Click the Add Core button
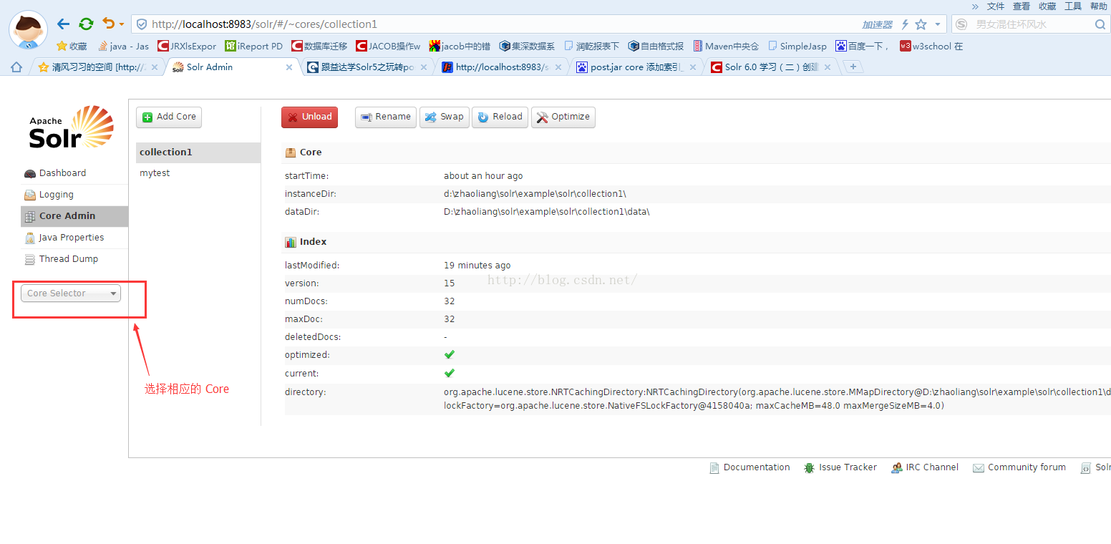The height and width of the screenshot is (544, 1111). (x=169, y=117)
